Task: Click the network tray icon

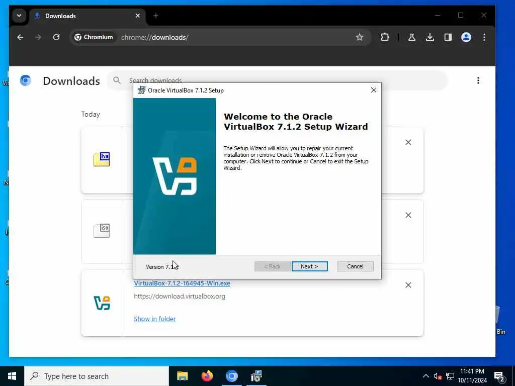Action: tap(450, 376)
